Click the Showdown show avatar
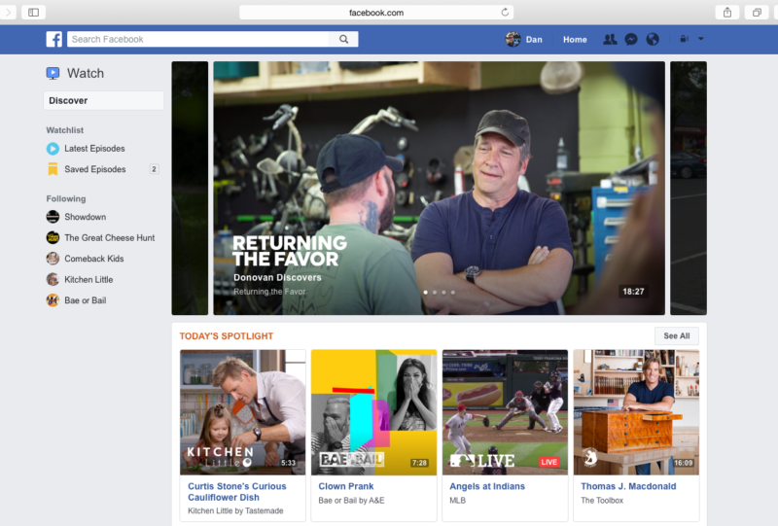This screenshot has width=778, height=526. tap(53, 217)
